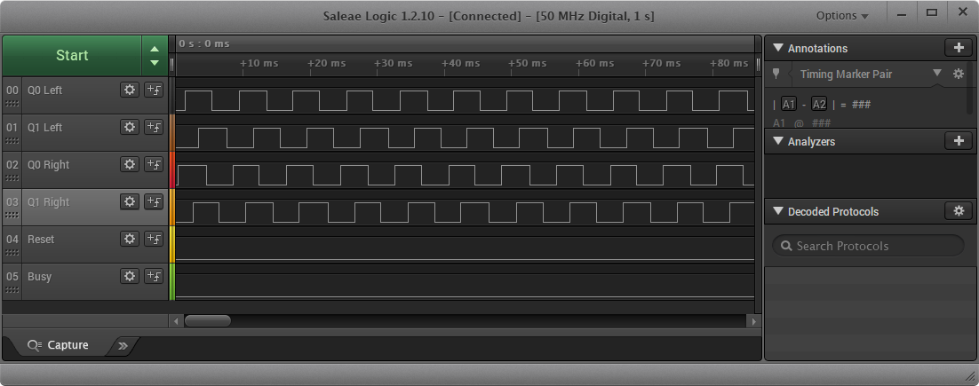
Task: Click in the Search Protocols field
Action: [x=875, y=246]
